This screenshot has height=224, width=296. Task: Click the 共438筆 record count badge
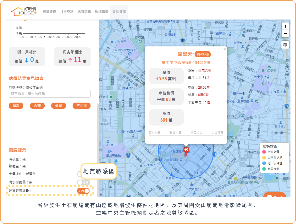pyautogui.click(x=203, y=54)
